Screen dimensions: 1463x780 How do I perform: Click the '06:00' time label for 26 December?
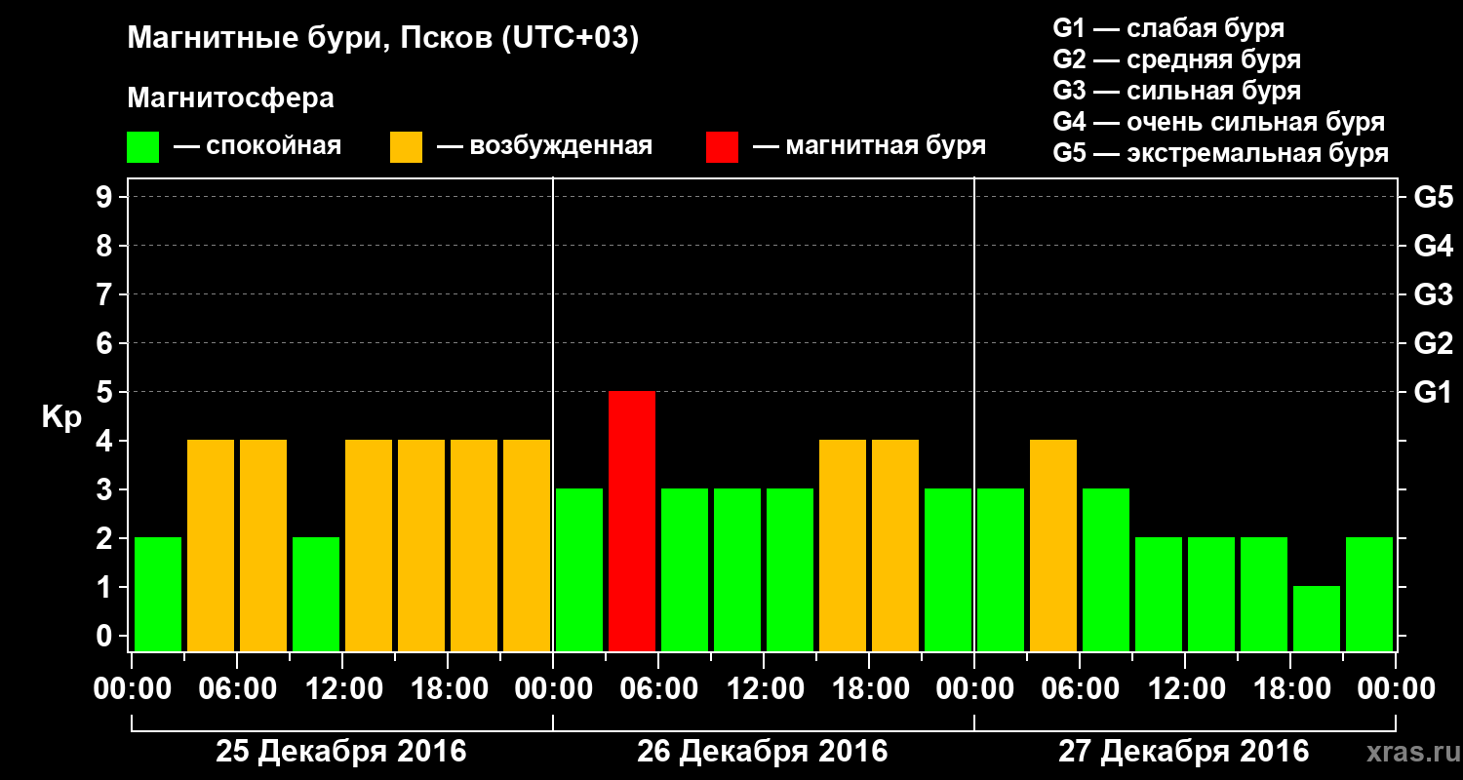pyautogui.click(x=658, y=689)
